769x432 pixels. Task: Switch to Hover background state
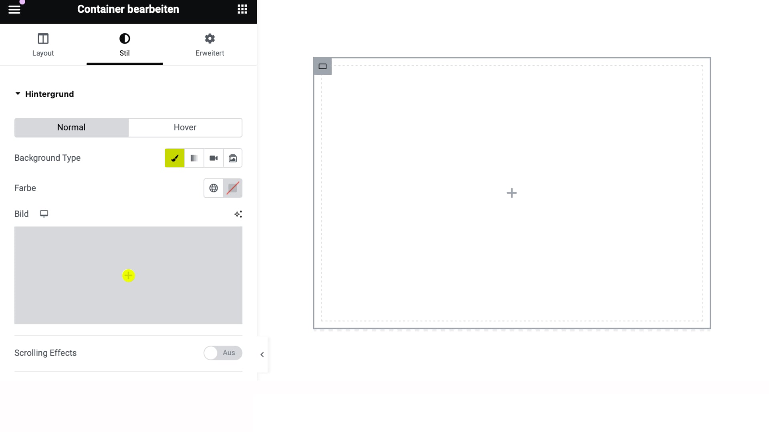click(185, 127)
